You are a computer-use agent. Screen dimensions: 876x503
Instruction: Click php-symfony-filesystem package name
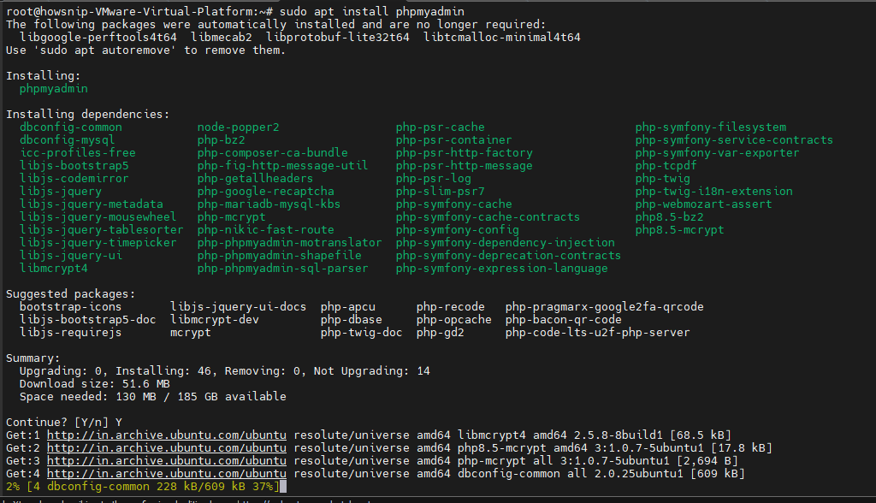click(711, 127)
